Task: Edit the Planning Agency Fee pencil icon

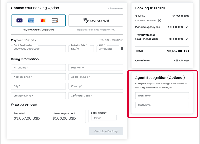Action: 187,27
